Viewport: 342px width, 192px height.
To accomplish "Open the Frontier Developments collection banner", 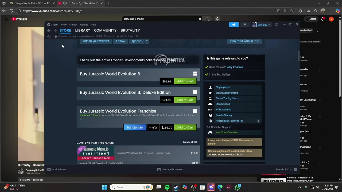I will (x=138, y=60).
